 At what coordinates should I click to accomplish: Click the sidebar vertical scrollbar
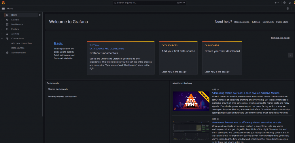[42, 64]
